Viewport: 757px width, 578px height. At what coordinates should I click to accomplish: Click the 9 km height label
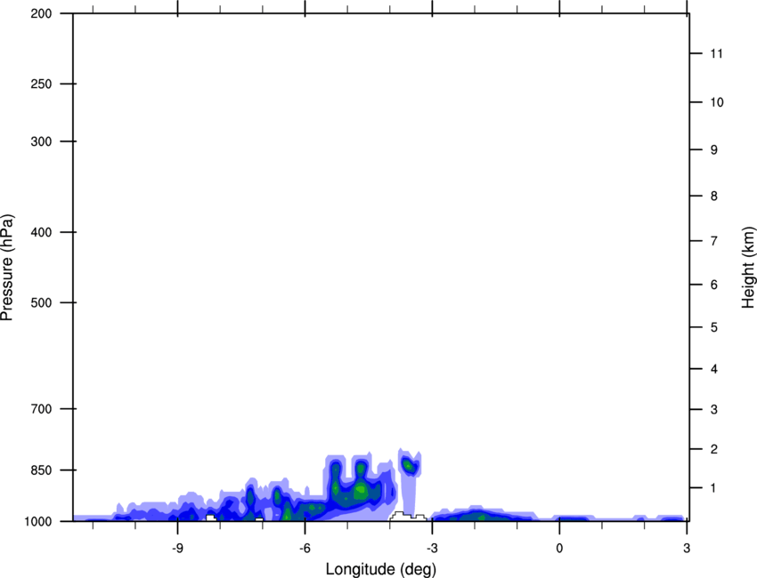point(713,150)
